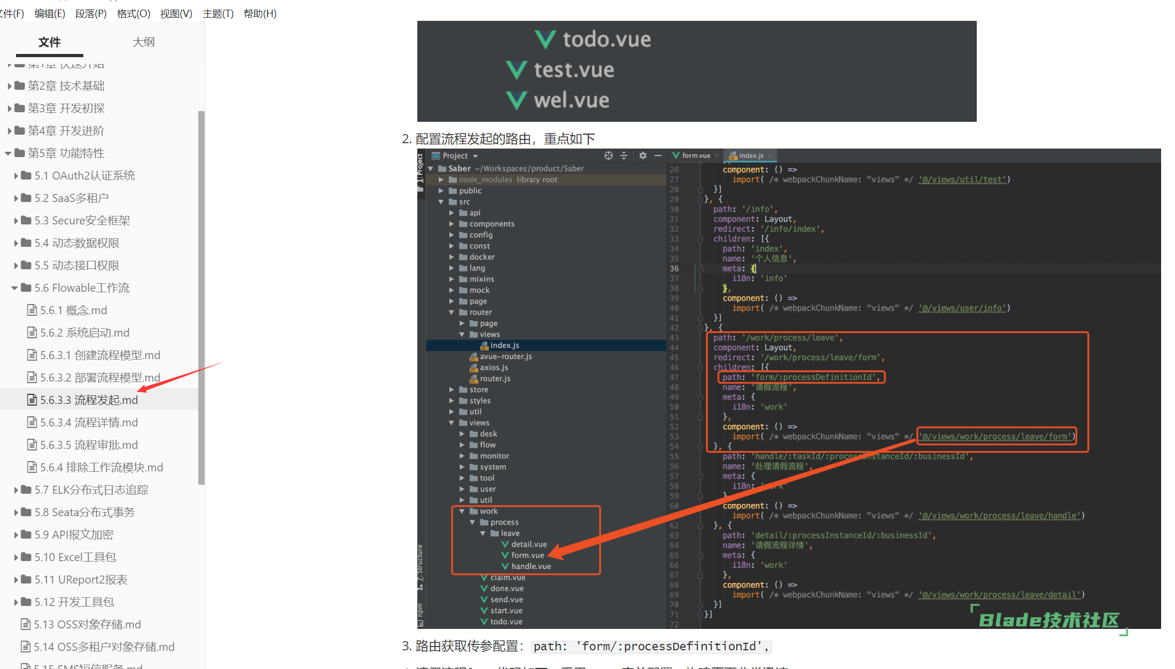The height and width of the screenshot is (669, 1175).
Task: Expand the 5.11 UReport2报表 arrow
Action: (x=16, y=579)
